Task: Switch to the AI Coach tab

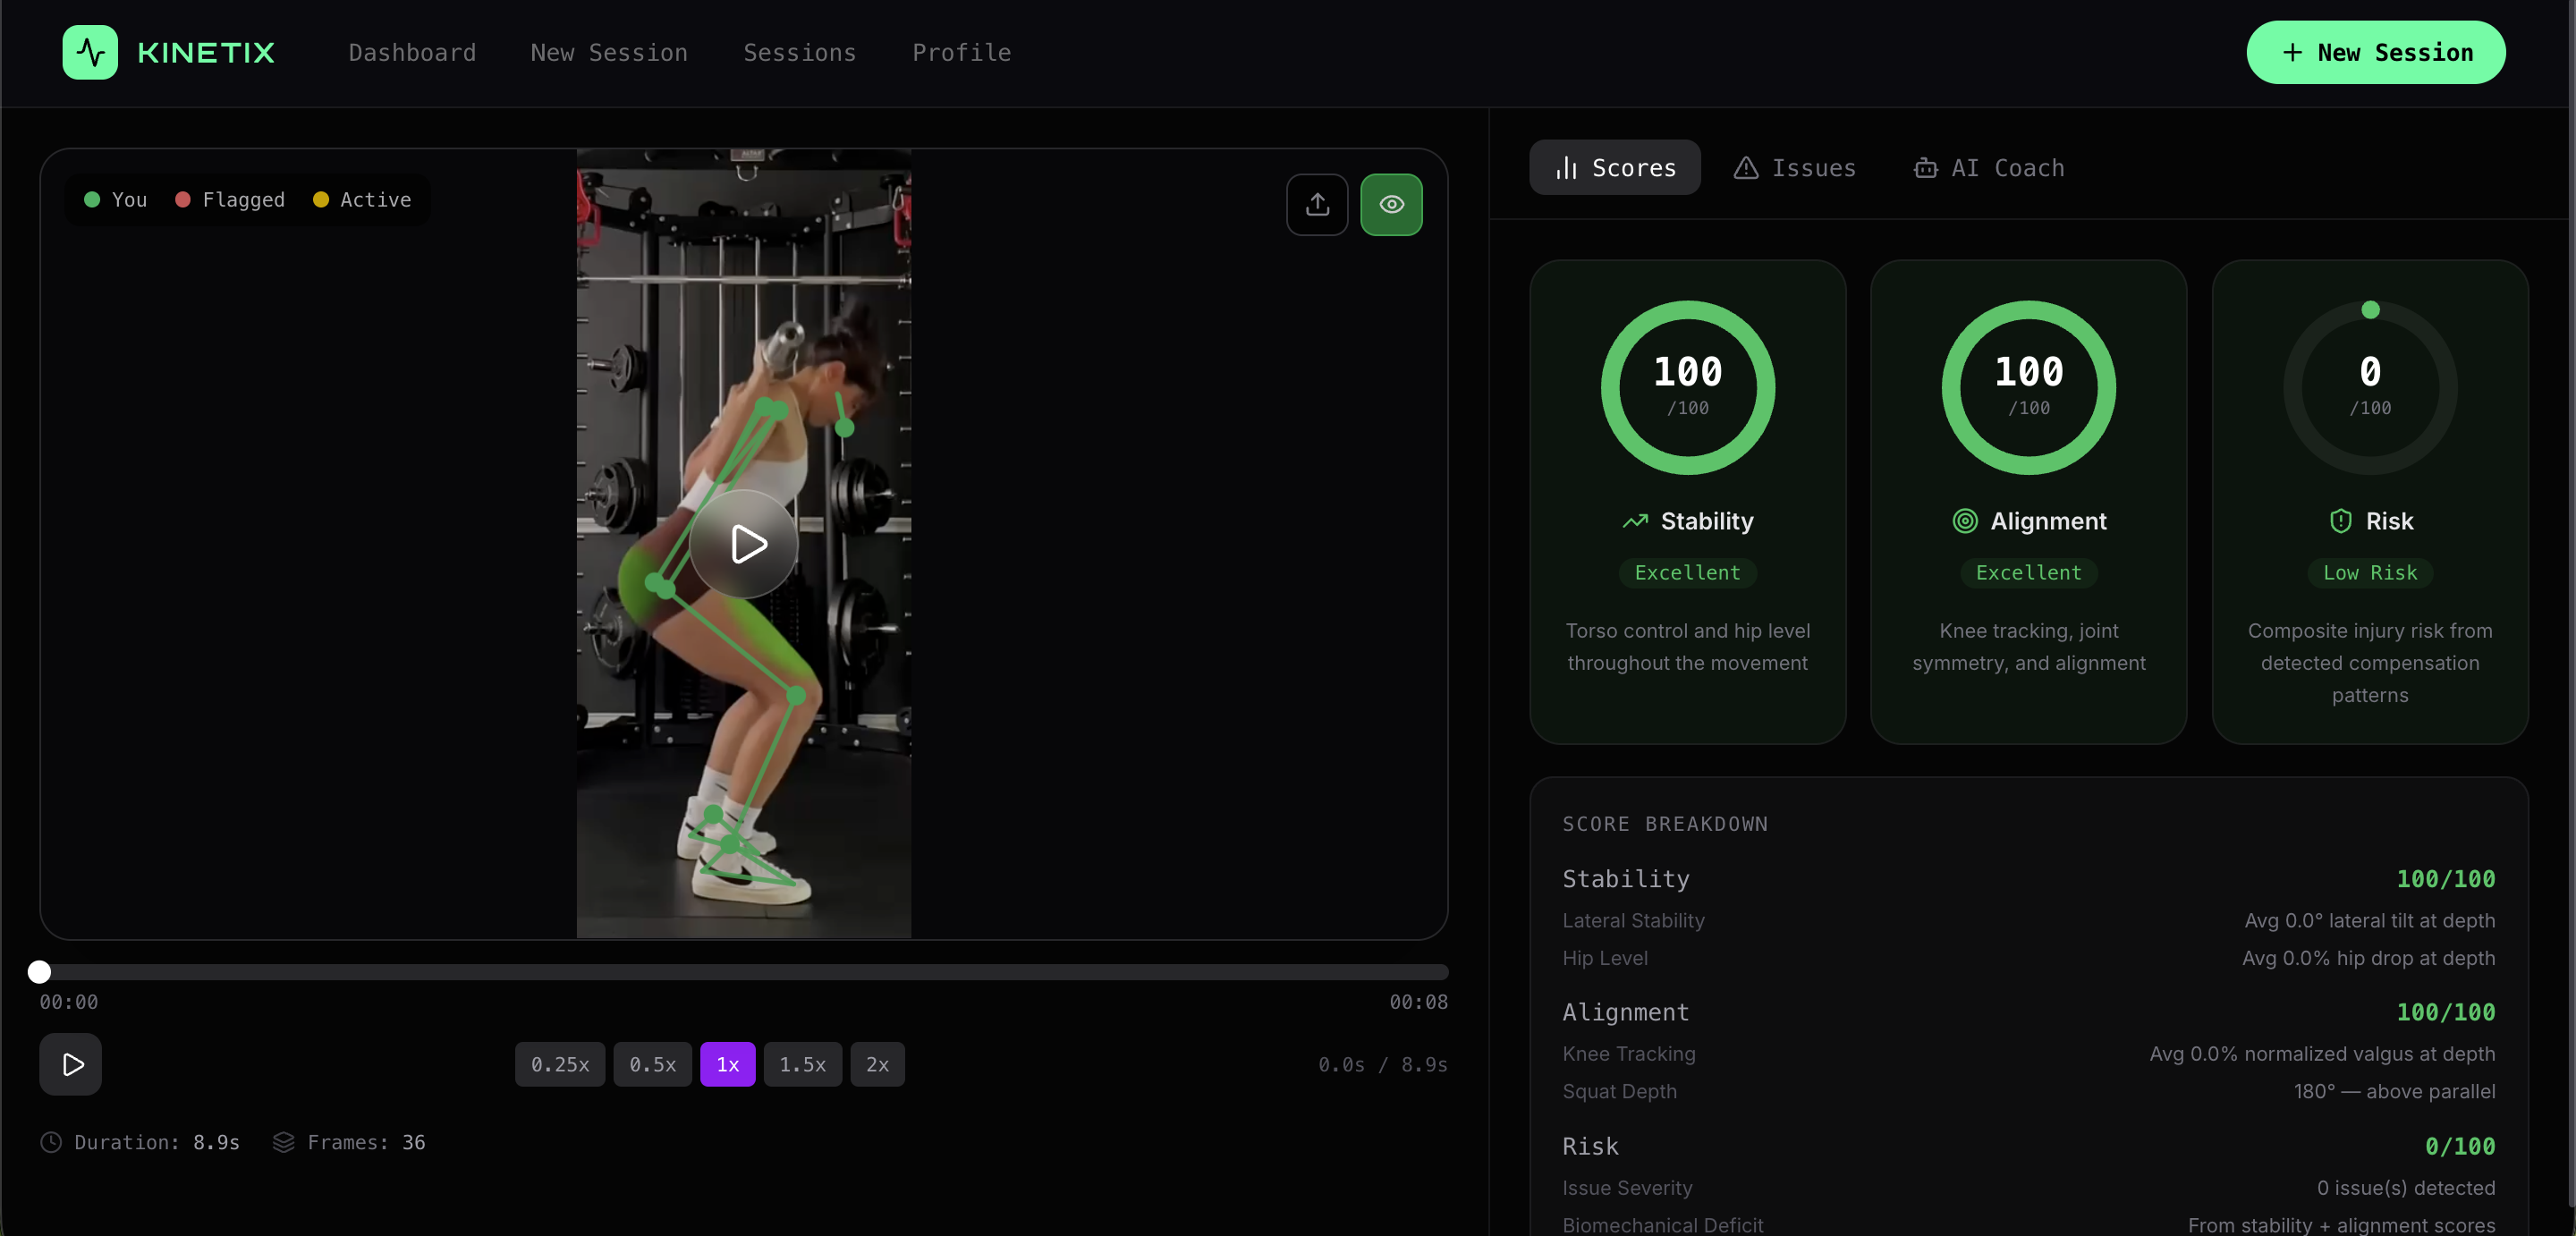Action: (x=1989, y=168)
